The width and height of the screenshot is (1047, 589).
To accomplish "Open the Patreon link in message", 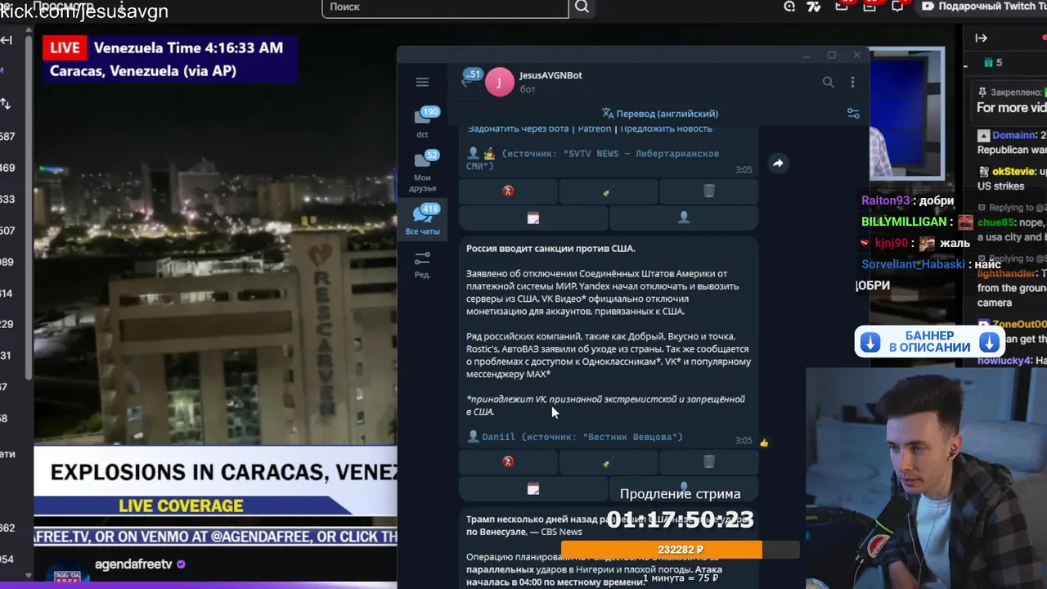I will click(x=594, y=128).
